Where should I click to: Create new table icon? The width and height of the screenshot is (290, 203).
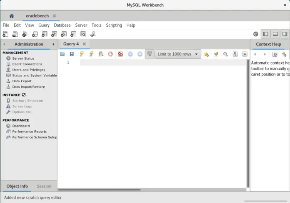pos(45,34)
